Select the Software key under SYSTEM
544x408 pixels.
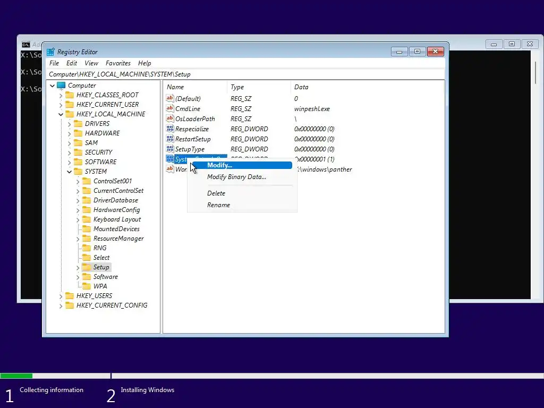(106, 277)
